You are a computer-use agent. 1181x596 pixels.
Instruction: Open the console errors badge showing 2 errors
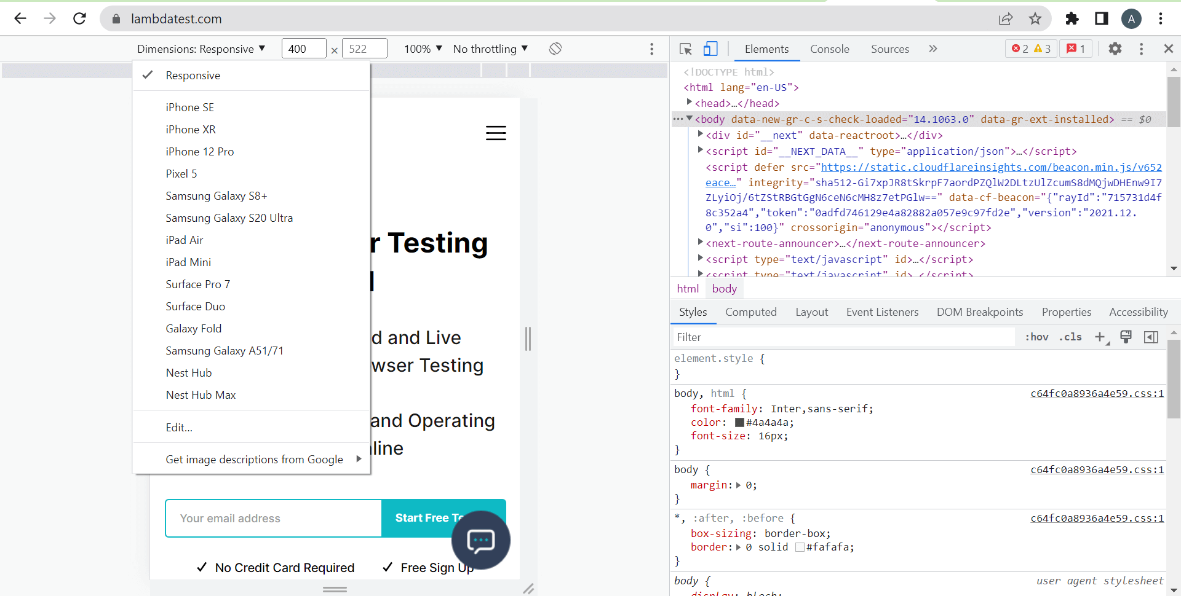[1024, 48]
